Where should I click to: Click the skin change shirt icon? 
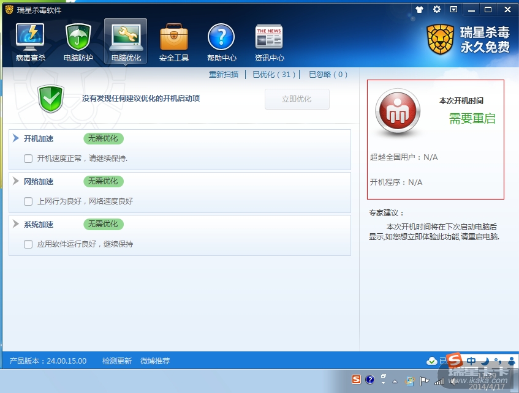(x=419, y=10)
